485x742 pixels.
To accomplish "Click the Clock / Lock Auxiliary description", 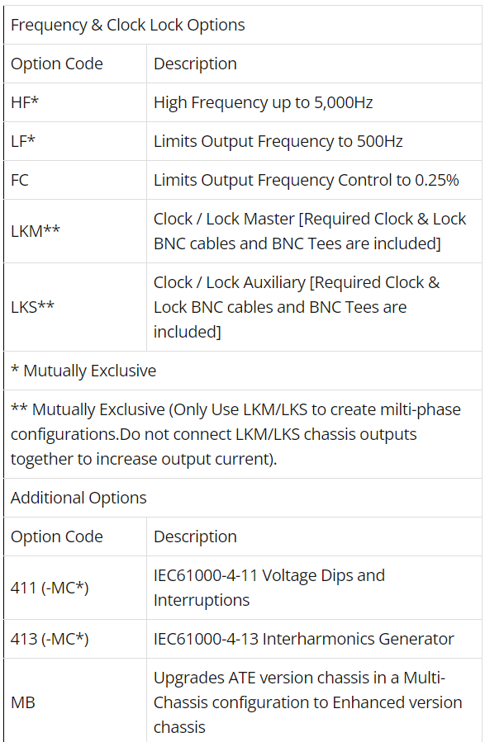I will tap(297, 307).
